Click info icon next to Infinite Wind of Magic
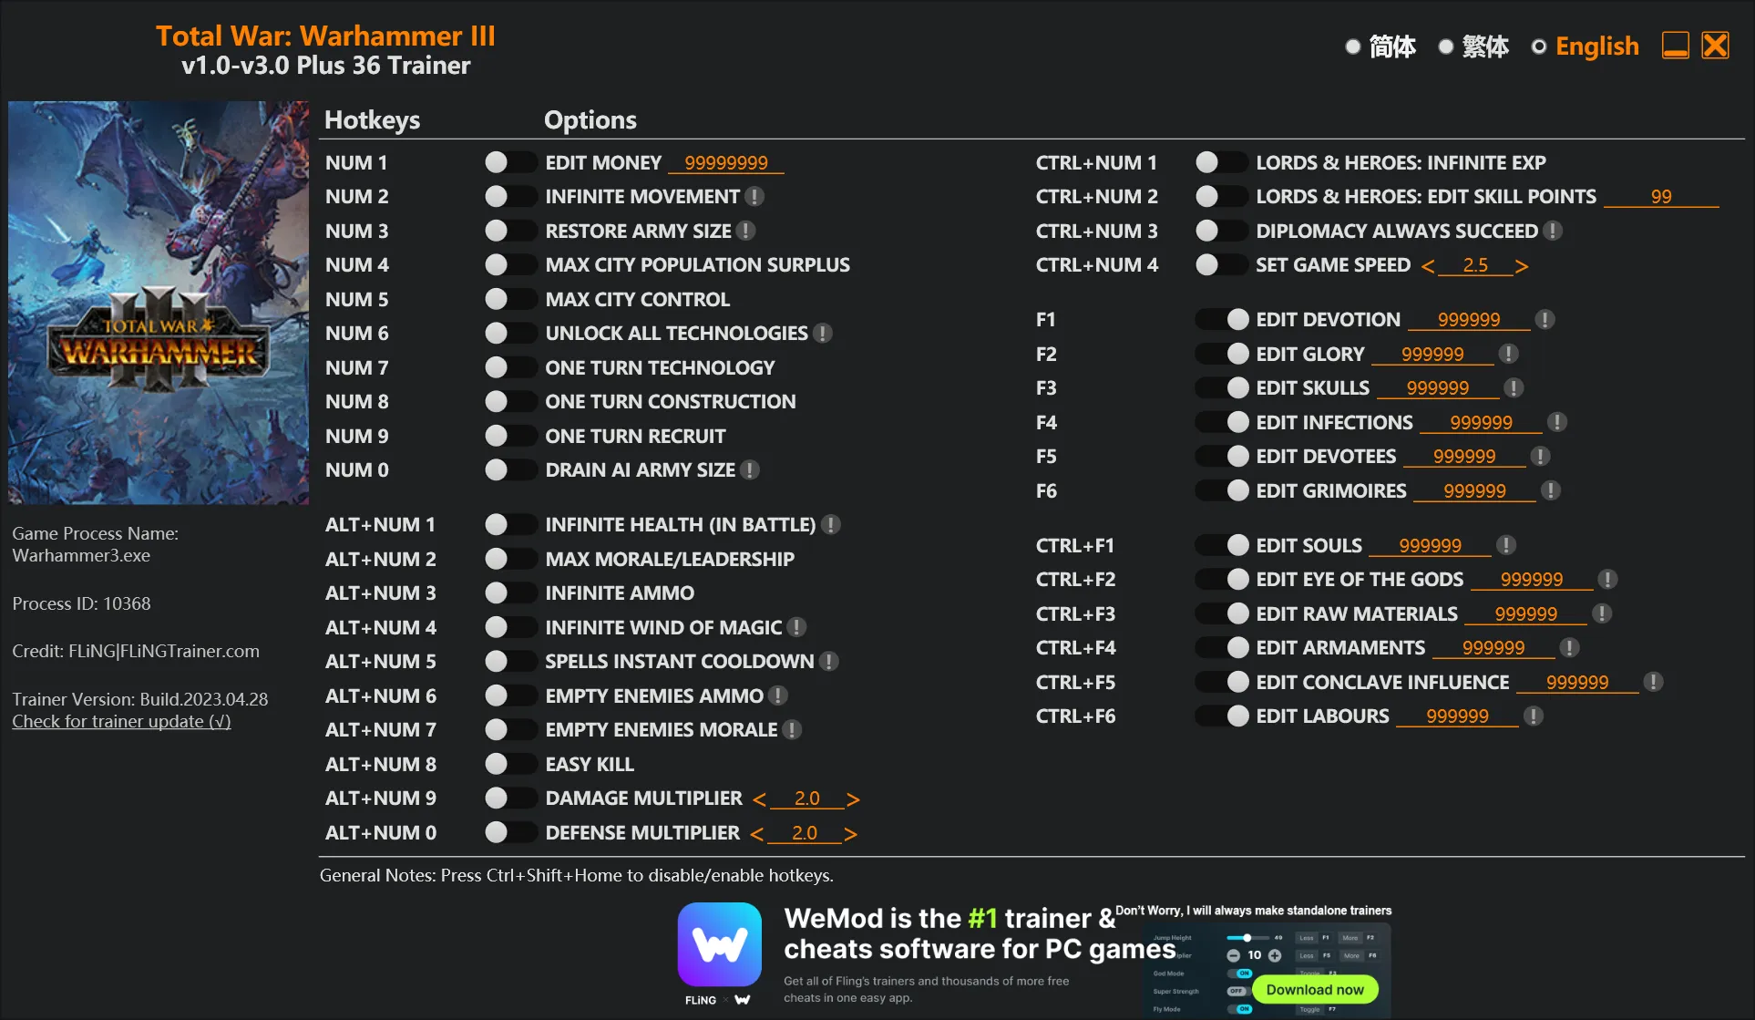 tap(796, 628)
